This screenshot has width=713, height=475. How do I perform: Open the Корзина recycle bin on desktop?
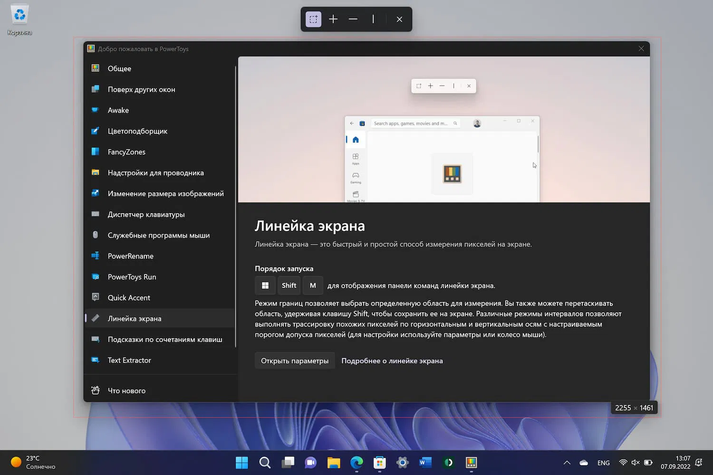[x=19, y=20]
